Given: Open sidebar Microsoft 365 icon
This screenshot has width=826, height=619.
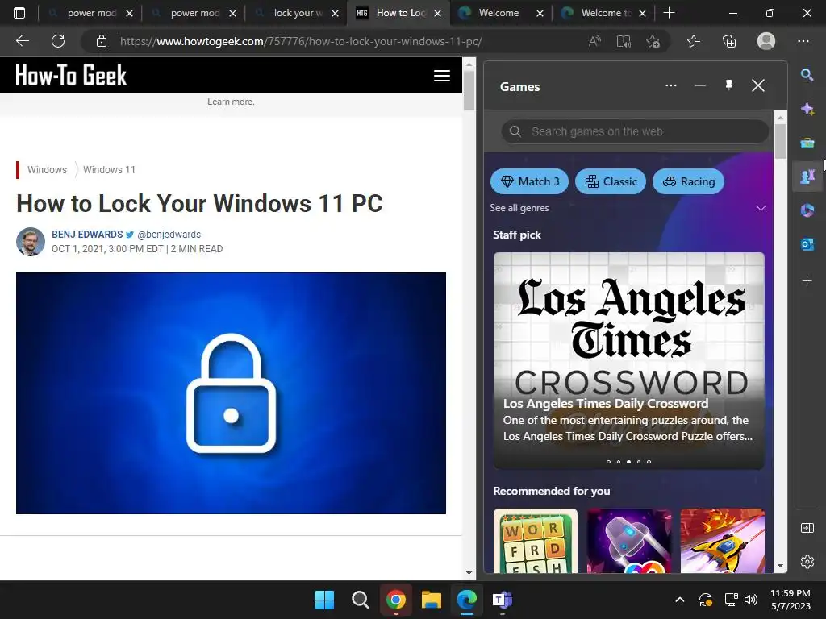Looking at the screenshot, I should 807,210.
